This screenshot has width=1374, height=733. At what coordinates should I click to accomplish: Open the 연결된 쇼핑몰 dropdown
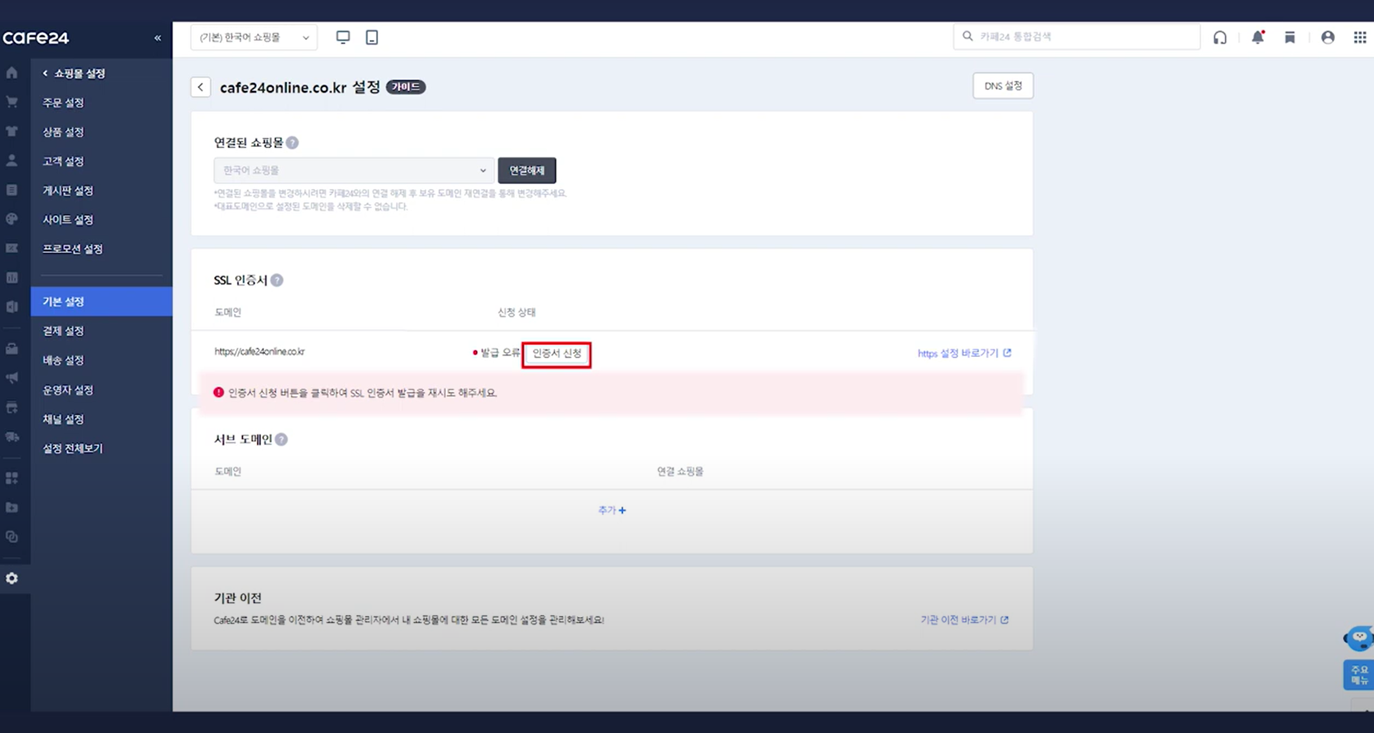tap(354, 171)
